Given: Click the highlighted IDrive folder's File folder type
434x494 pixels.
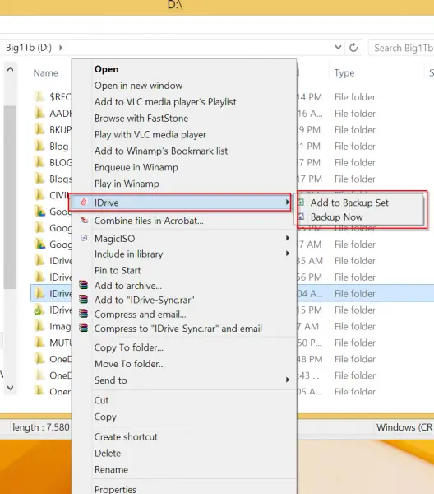Looking at the screenshot, I should 355,294.
